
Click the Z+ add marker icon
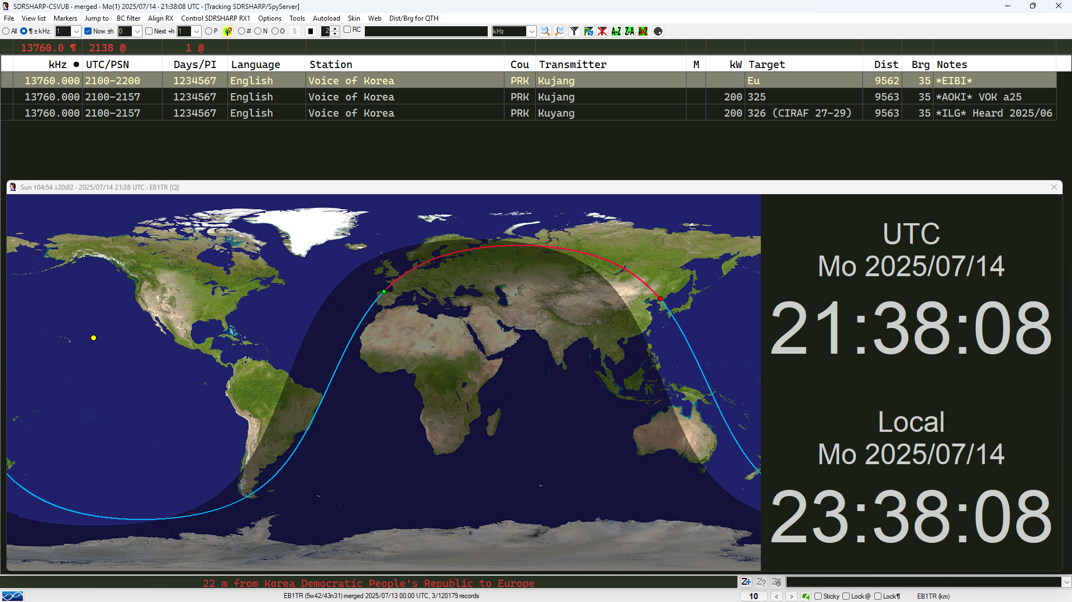tap(746, 582)
